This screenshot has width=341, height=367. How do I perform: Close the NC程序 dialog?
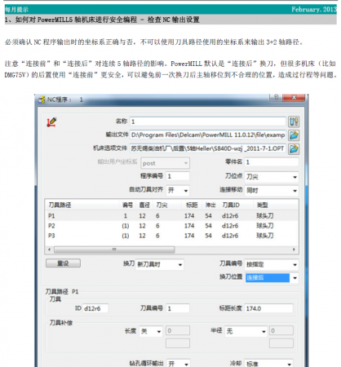click(x=294, y=98)
